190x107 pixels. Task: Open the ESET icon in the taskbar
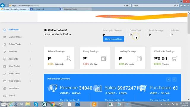[44, 104]
